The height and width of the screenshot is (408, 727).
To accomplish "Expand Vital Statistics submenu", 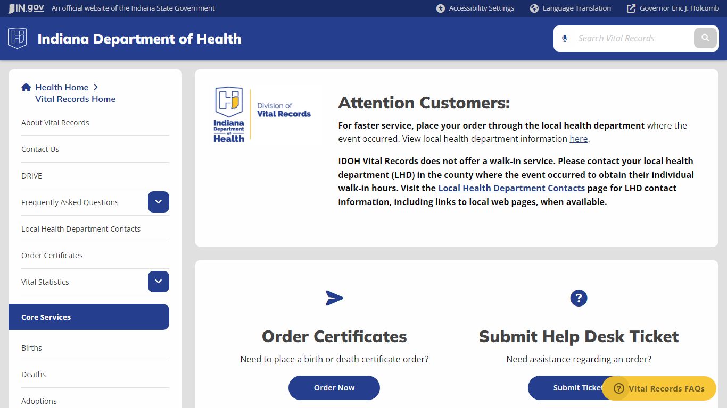I will (x=159, y=282).
